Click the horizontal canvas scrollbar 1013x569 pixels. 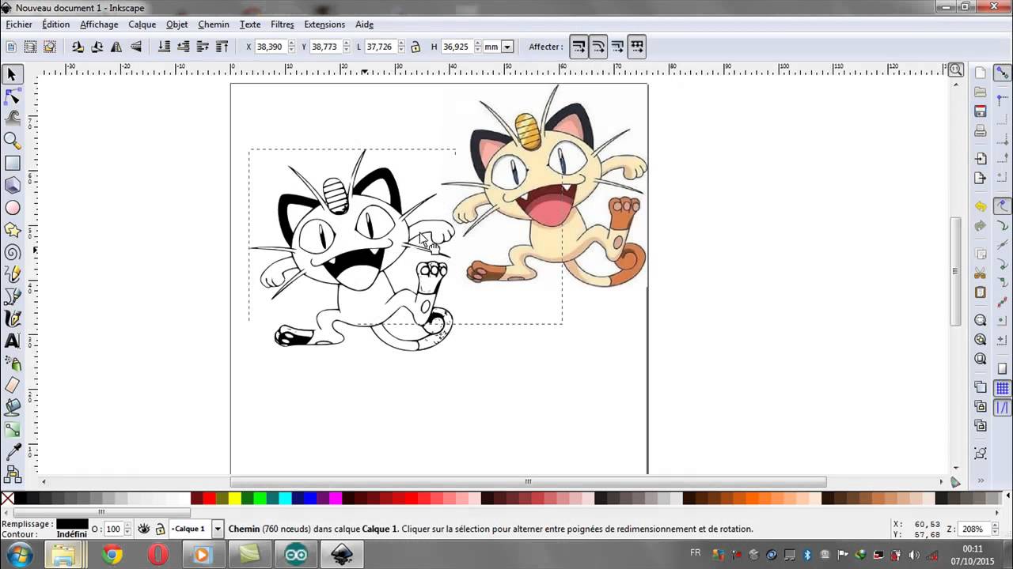coord(528,481)
